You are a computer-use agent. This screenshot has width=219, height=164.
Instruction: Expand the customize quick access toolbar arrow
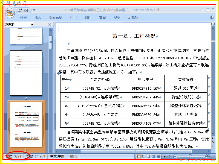coord(34,10)
